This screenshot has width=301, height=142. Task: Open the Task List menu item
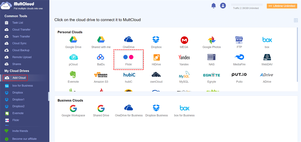coord(18,23)
